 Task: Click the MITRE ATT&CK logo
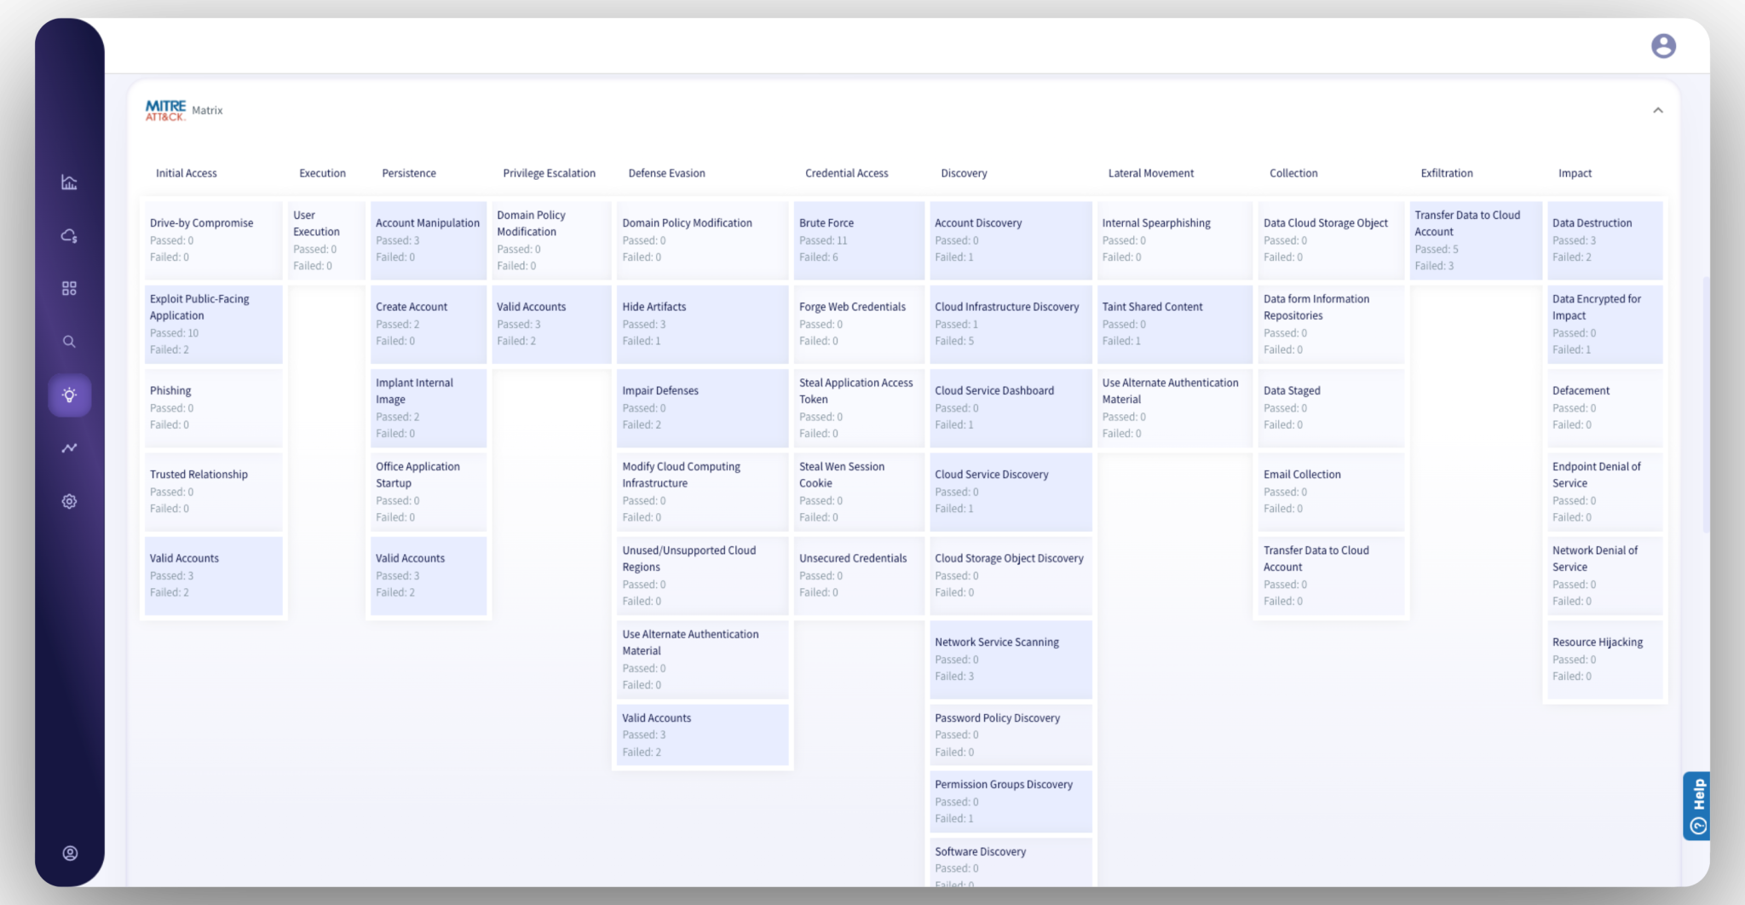pos(165,110)
